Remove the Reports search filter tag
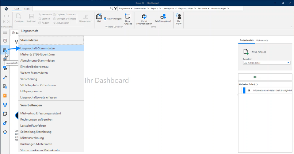 pyautogui.click(x=160, y=9)
